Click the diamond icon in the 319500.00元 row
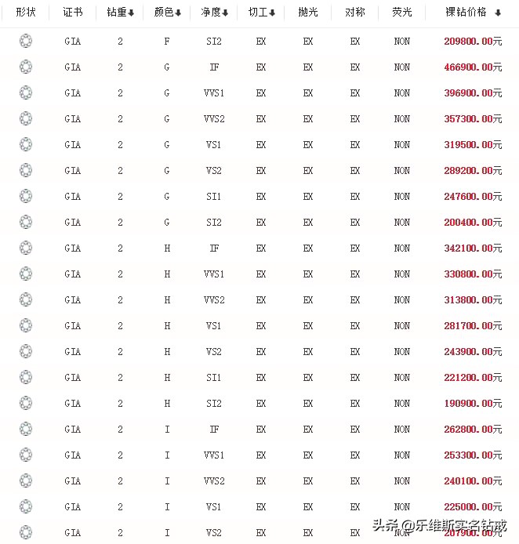 click(26, 145)
